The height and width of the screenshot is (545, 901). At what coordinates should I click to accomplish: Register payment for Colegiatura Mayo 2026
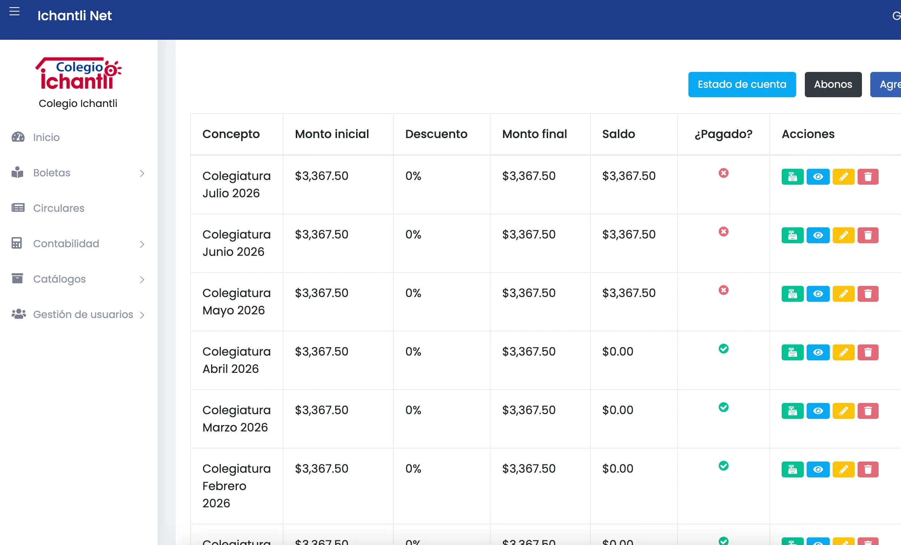793,294
